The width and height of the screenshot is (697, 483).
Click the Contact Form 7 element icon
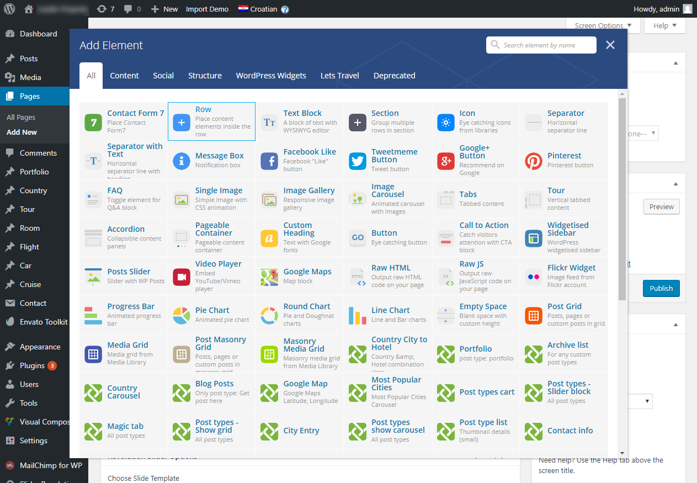pyautogui.click(x=93, y=122)
